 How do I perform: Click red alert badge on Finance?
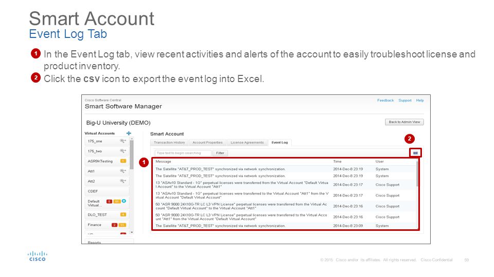(x=114, y=225)
